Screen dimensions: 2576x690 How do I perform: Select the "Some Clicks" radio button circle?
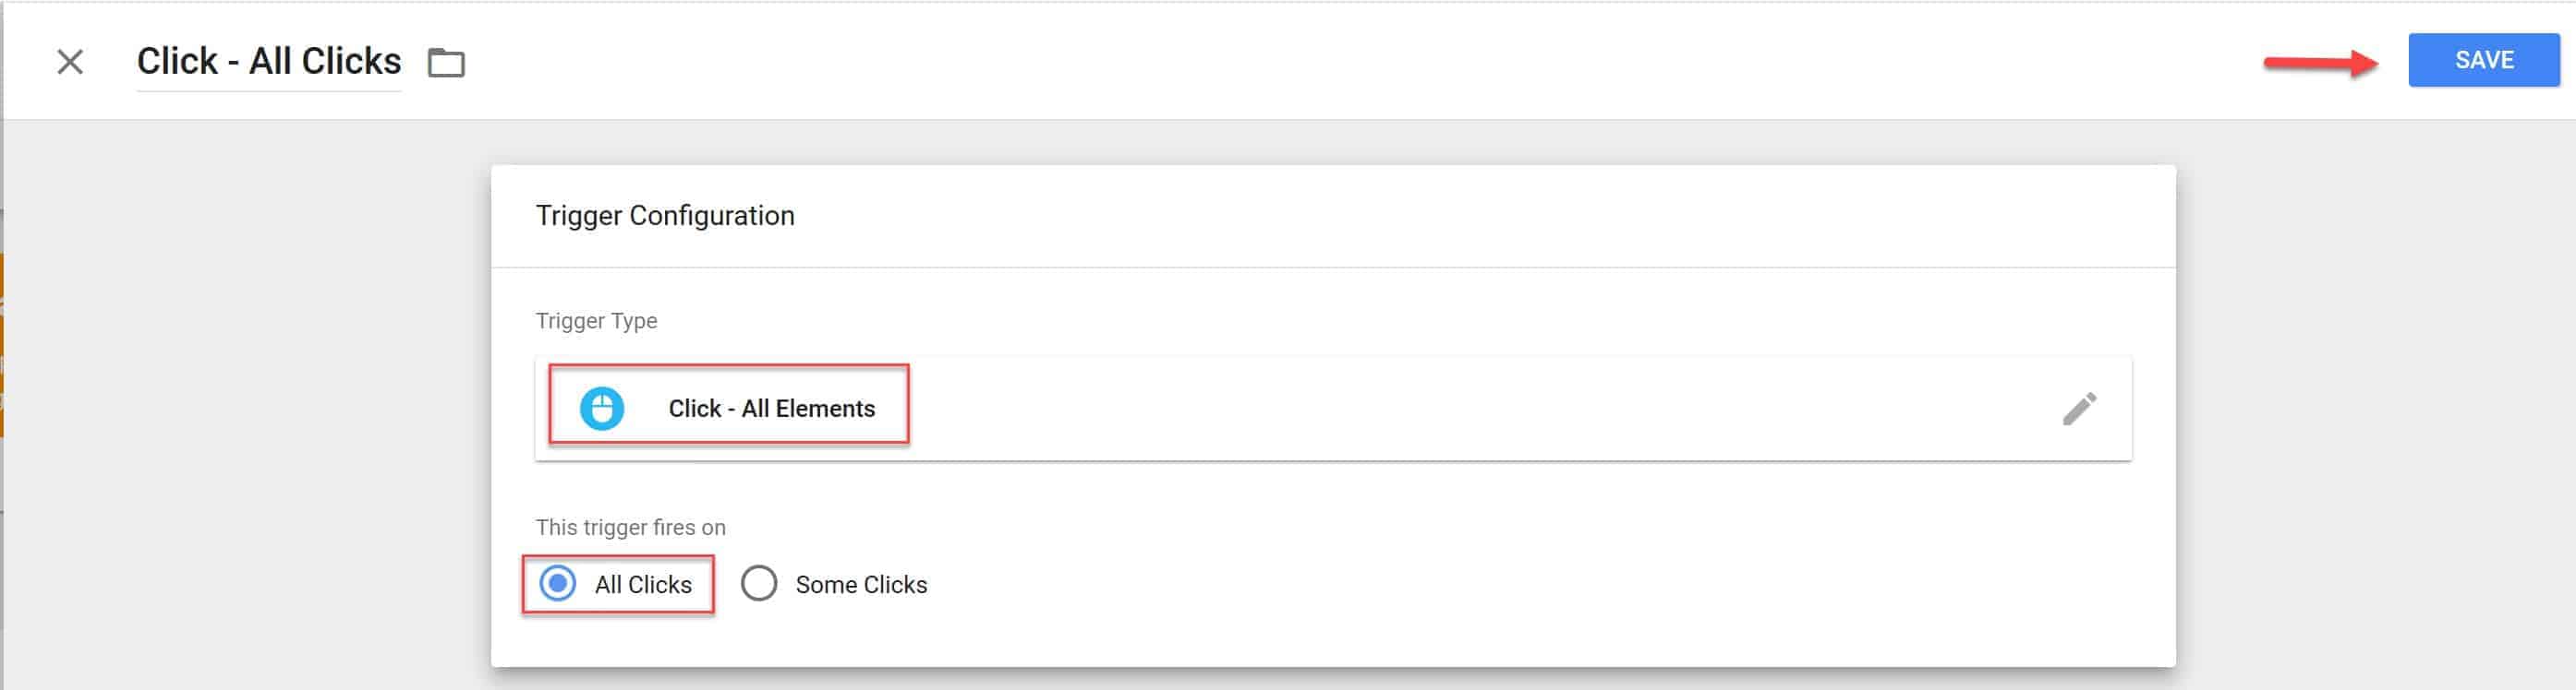click(x=759, y=583)
